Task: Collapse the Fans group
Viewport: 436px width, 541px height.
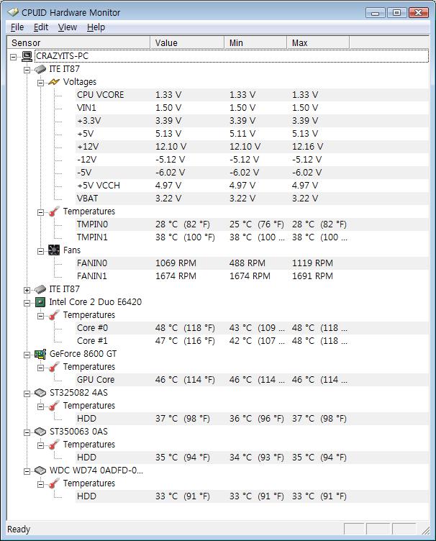Action: pos(41,251)
